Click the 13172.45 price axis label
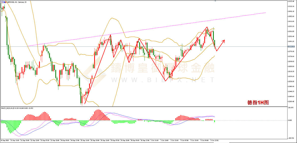 pos(291,2)
